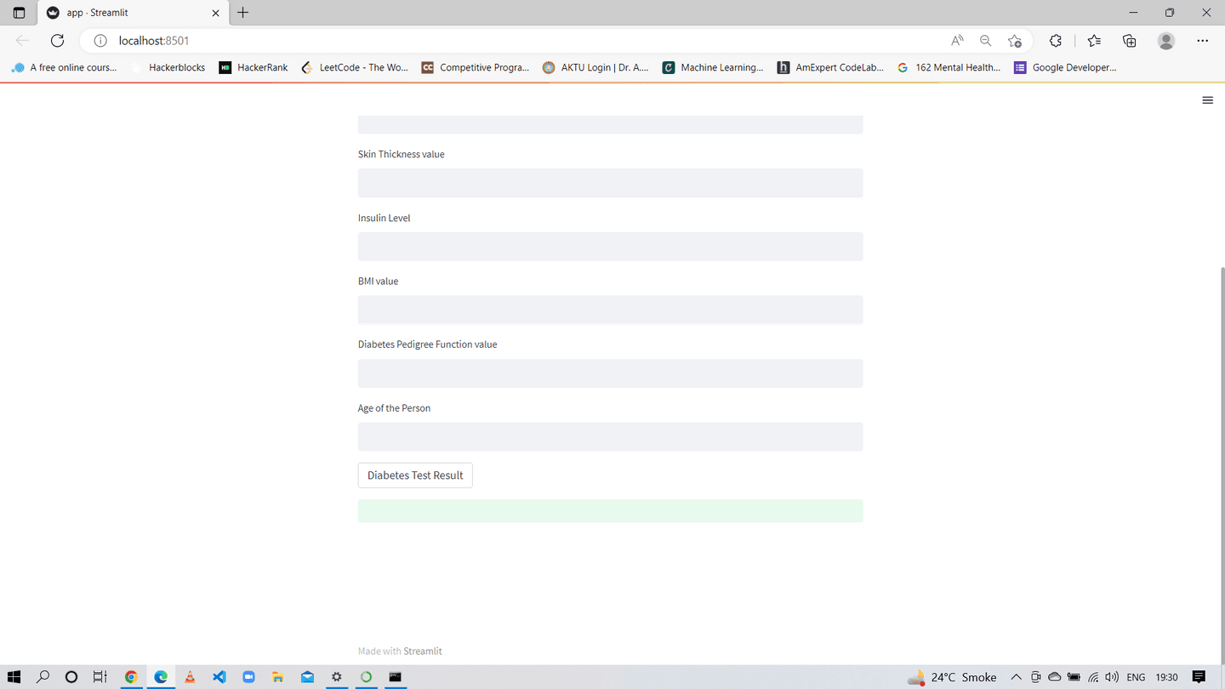1225x689 pixels.
Task: Select the app · Streamlit tab
Action: point(132,13)
